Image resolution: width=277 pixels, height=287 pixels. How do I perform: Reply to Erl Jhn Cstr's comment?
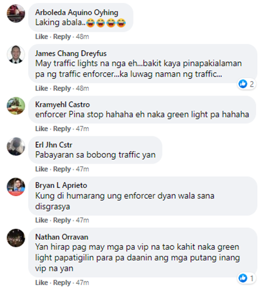click(x=62, y=169)
